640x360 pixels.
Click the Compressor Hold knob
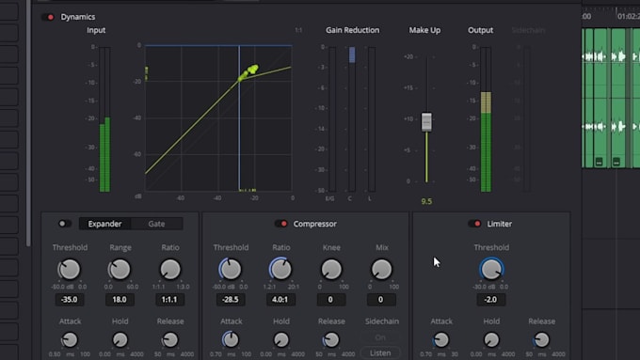pyautogui.click(x=280, y=339)
